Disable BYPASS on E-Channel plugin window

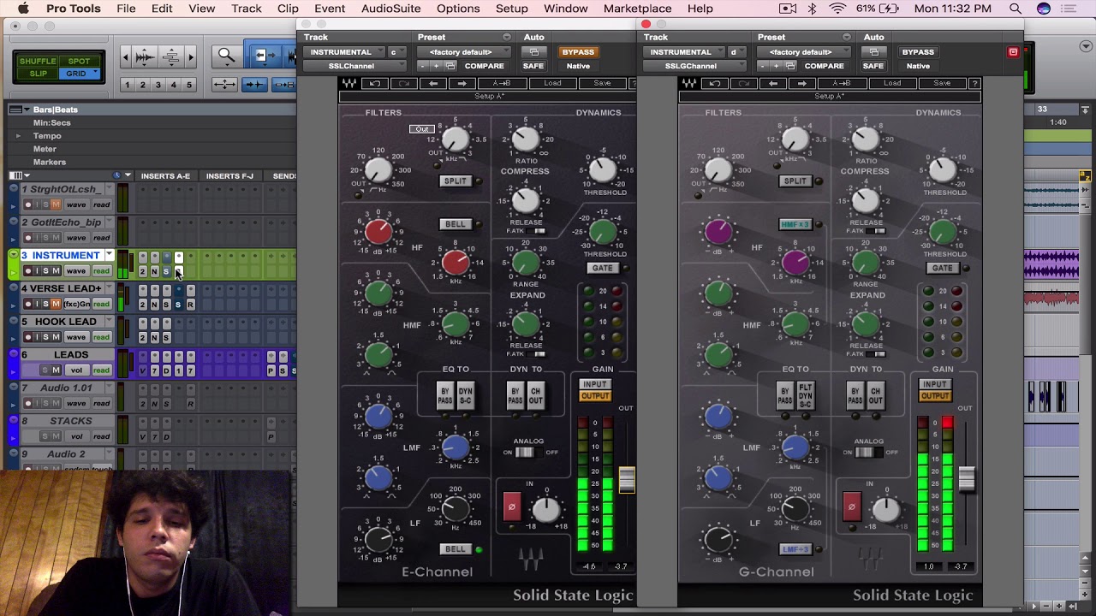578,52
